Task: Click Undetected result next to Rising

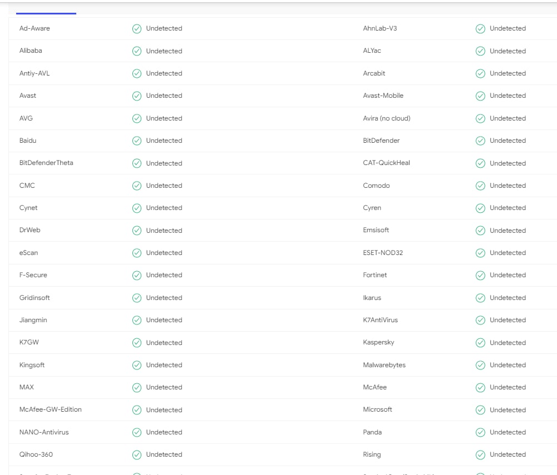Action: 507,454
